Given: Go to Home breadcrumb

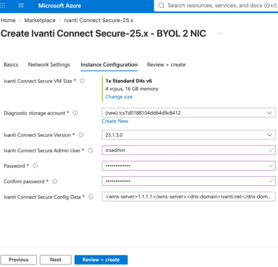Looking at the screenshot, I should tap(8, 20).
